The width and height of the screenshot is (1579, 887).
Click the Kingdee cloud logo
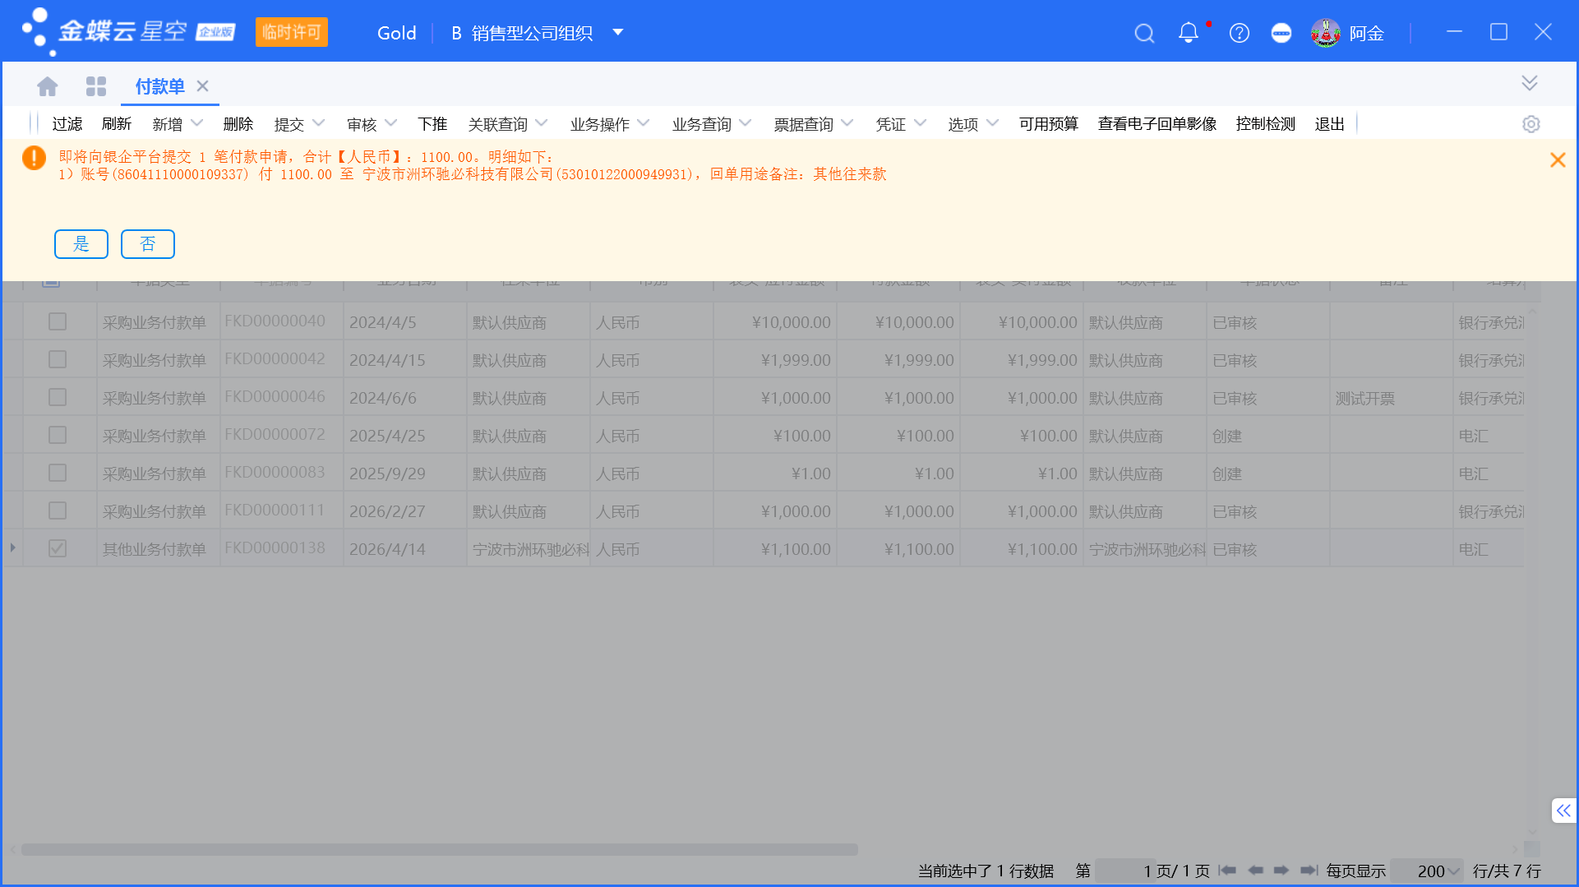point(129,31)
